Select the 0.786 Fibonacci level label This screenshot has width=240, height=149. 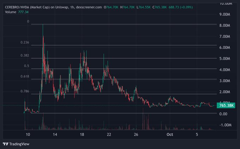(25, 91)
